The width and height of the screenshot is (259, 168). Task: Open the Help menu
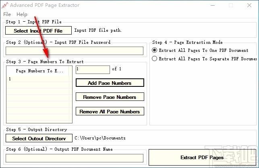coord(22,14)
